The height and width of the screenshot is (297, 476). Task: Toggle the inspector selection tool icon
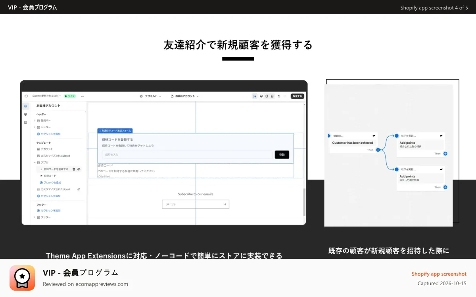coord(255,96)
